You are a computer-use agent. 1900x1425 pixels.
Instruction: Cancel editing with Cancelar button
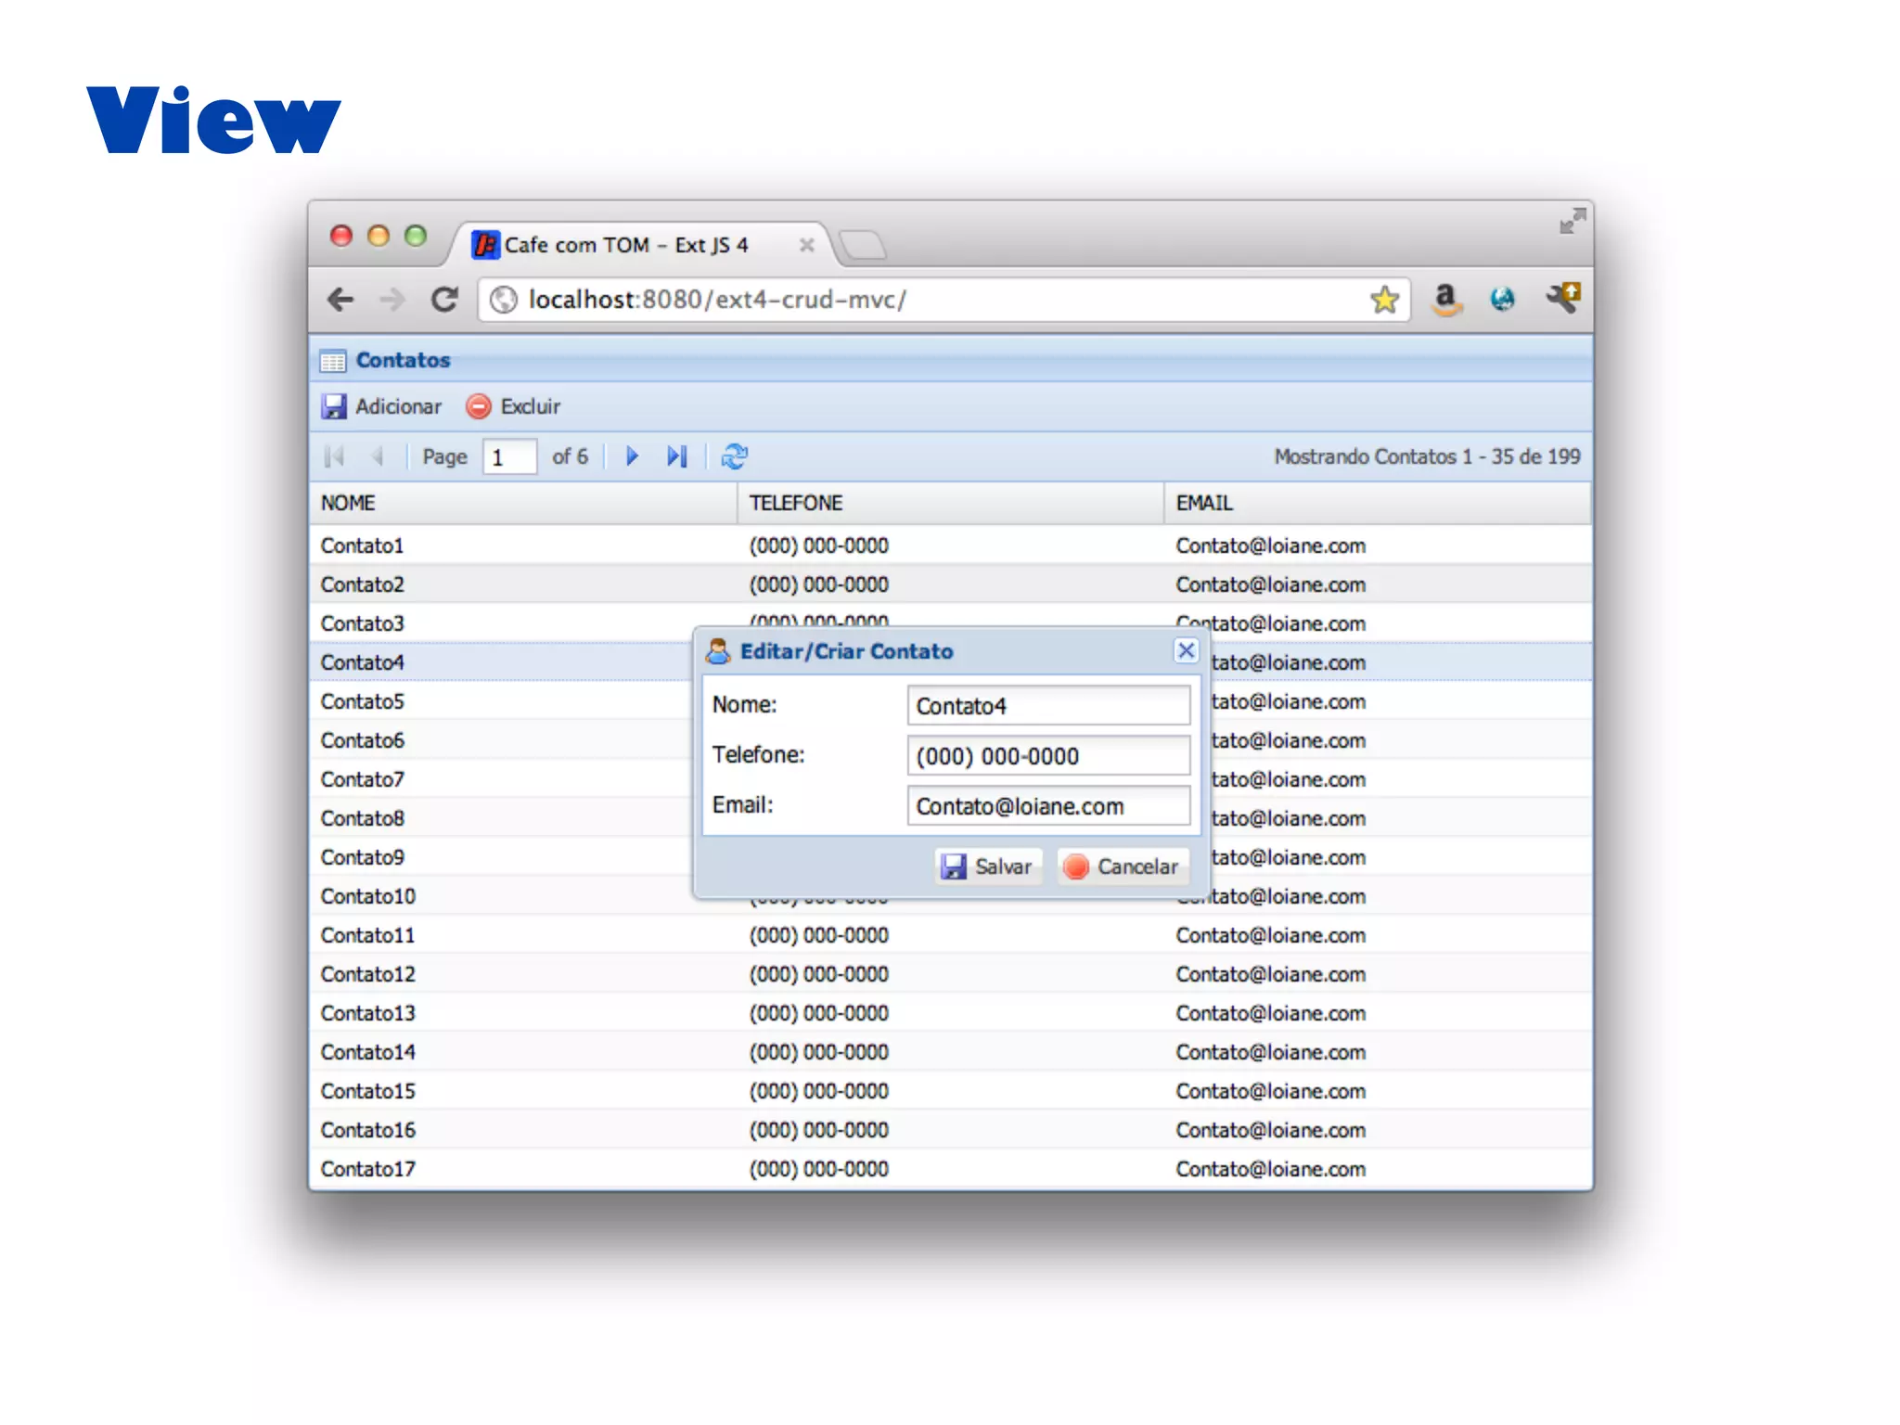point(1123,867)
